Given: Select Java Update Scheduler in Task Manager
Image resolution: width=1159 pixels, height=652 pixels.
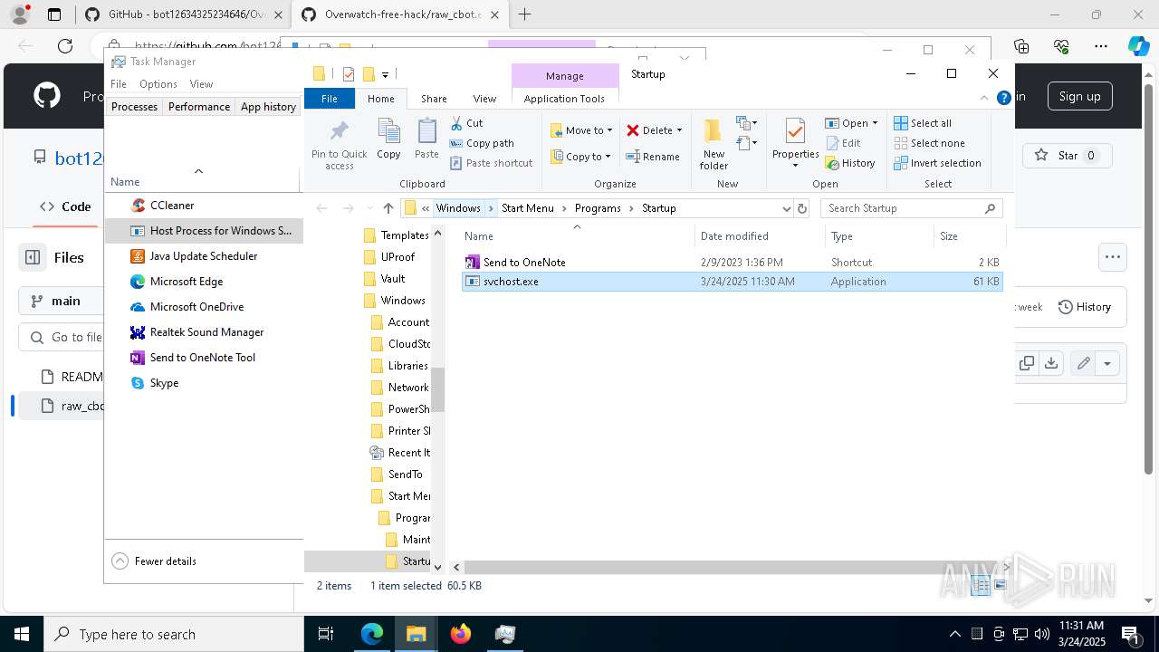Looking at the screenshot, I should pyautogui.click(x=204, y=256).
